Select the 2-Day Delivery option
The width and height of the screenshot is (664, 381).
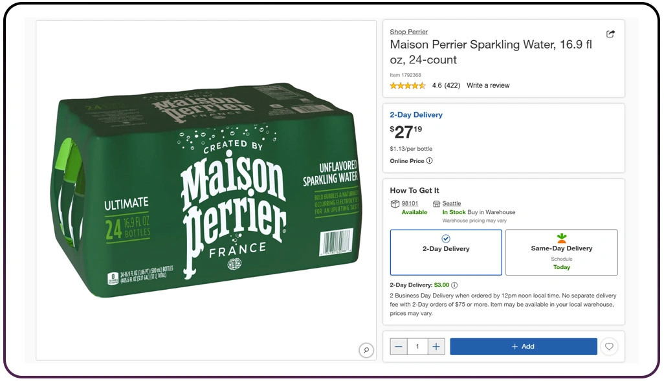446,252
